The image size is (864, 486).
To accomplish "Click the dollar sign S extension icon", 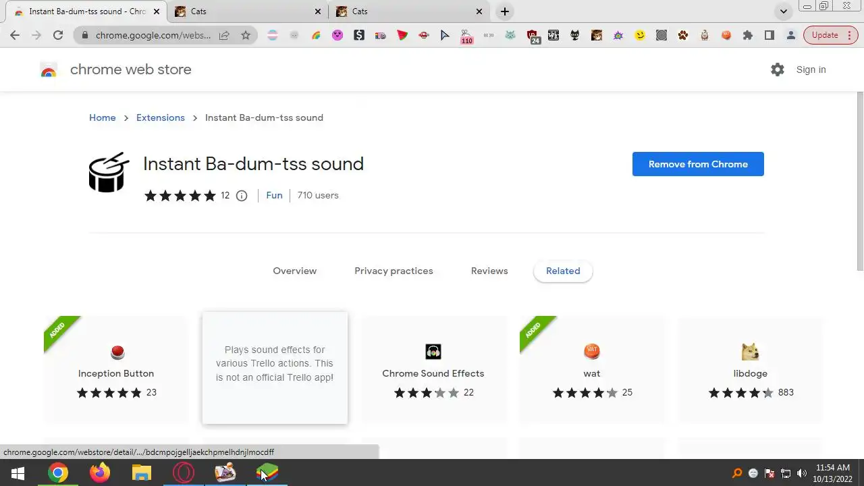I will (x=359, y=35).
